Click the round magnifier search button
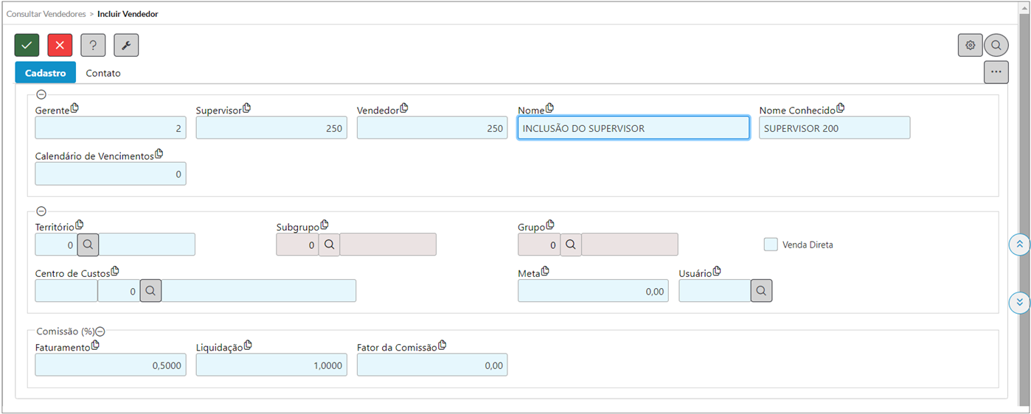The width and height of the screenshot is (1031, 414). [996, 45]
